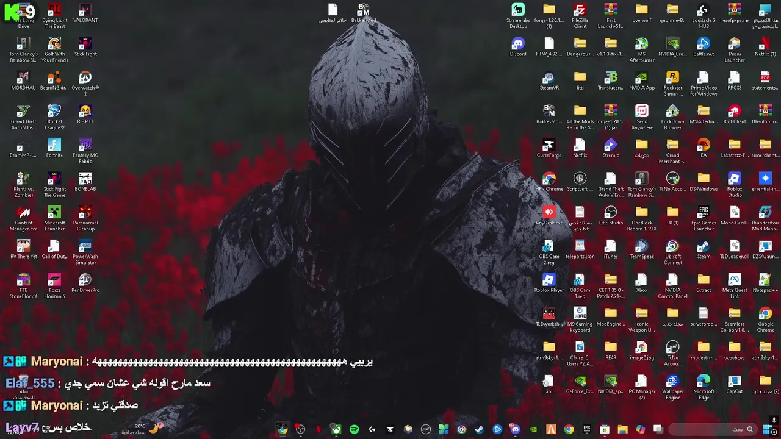This screenshot has height=439, width=781.
Task: Launch the LockDown Browser shortcut
Action: 672,118
